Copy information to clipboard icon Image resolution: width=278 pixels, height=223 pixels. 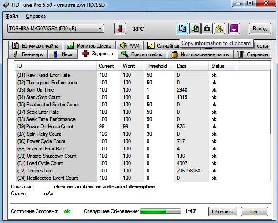(182, 29)
